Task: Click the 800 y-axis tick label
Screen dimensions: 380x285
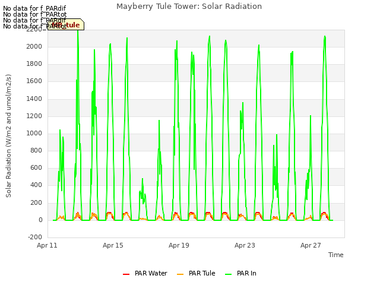Action: pos(36,150)
